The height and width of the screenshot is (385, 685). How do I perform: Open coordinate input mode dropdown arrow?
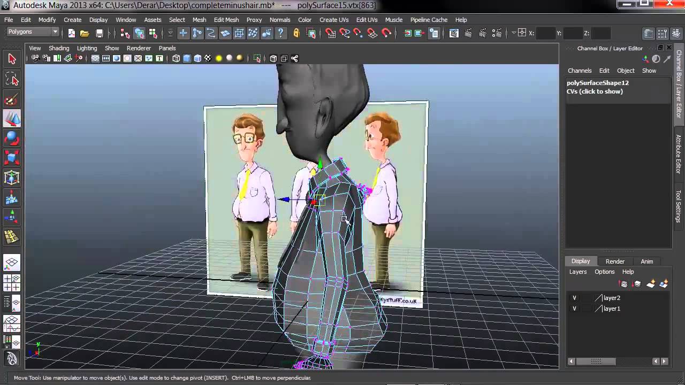pyautogui.click(x=514, y=33)
